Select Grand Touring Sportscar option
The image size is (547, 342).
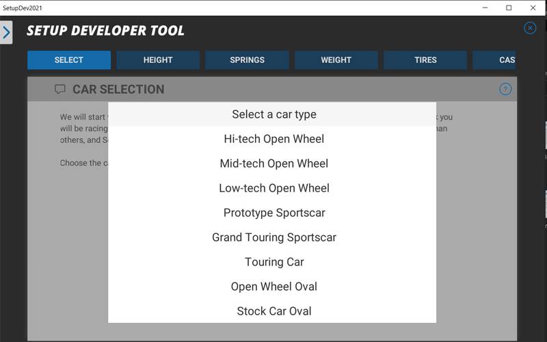tap(273, 237)
